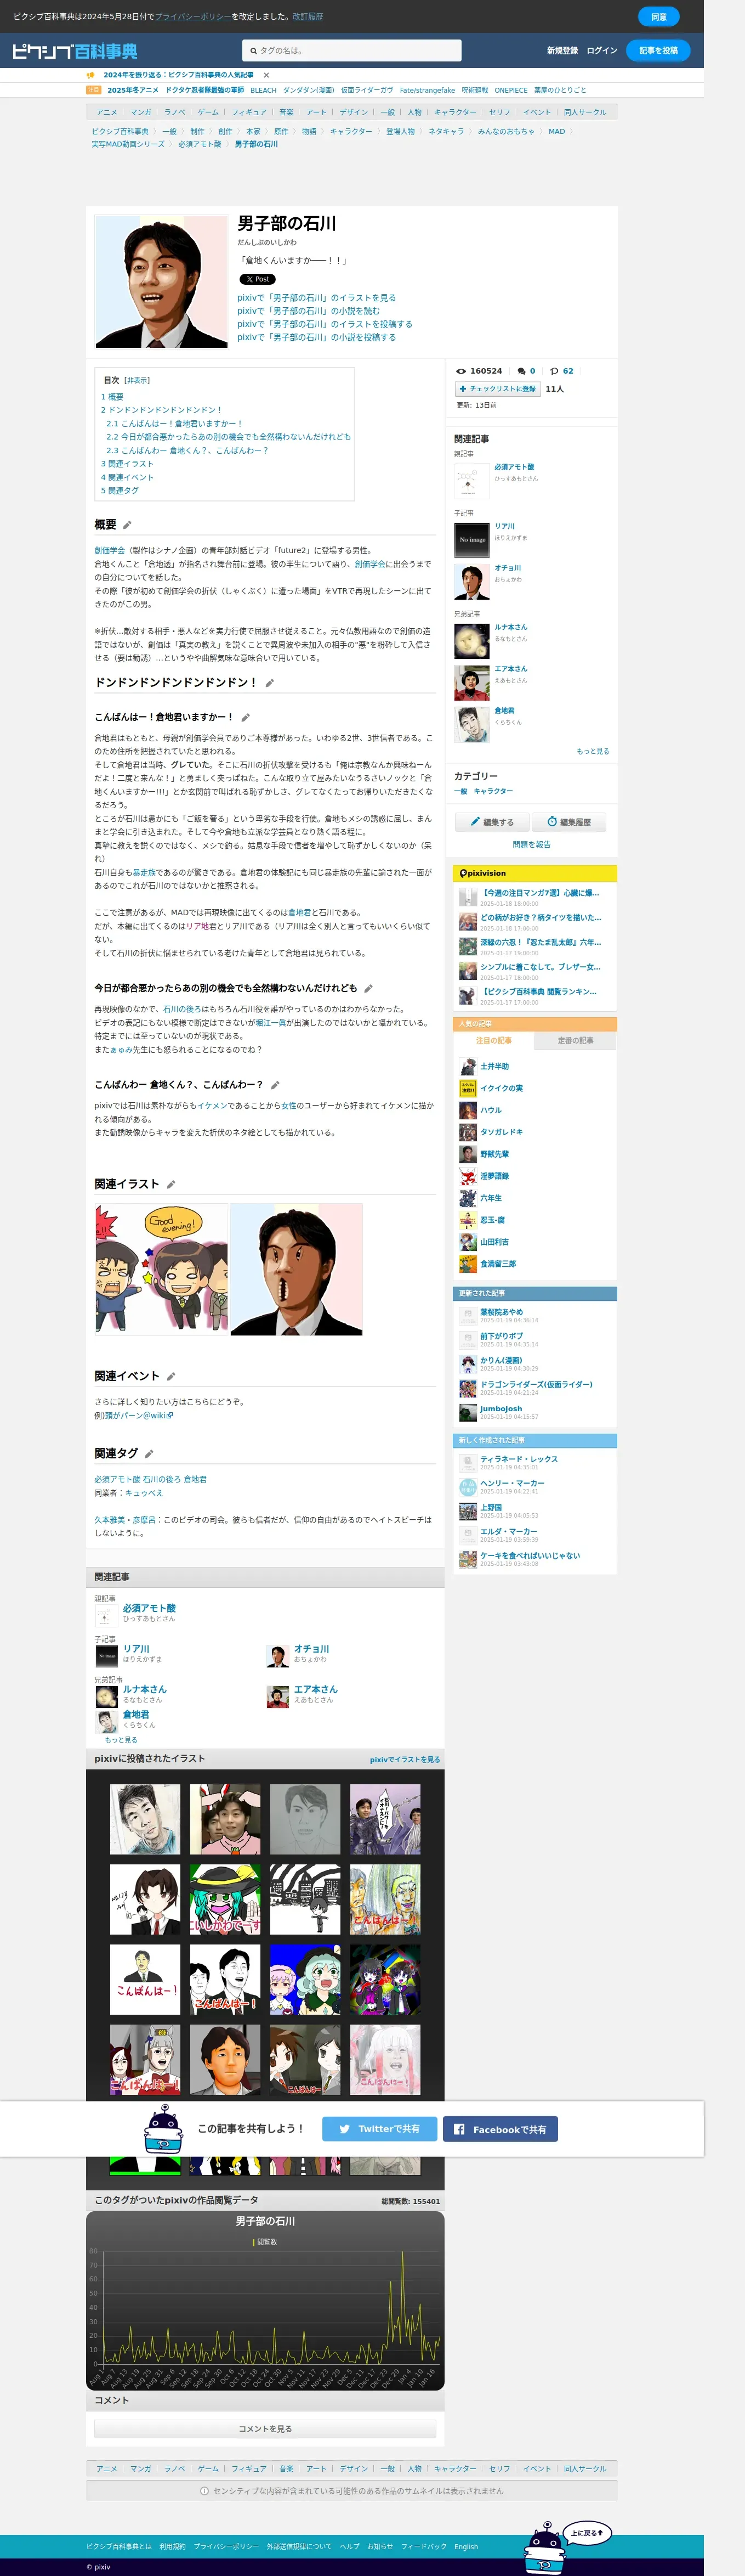Viewport: 745px width, 2576px height.
Task: Click the pencil edit icon beside 概要 heading
Action: point(127,525)
